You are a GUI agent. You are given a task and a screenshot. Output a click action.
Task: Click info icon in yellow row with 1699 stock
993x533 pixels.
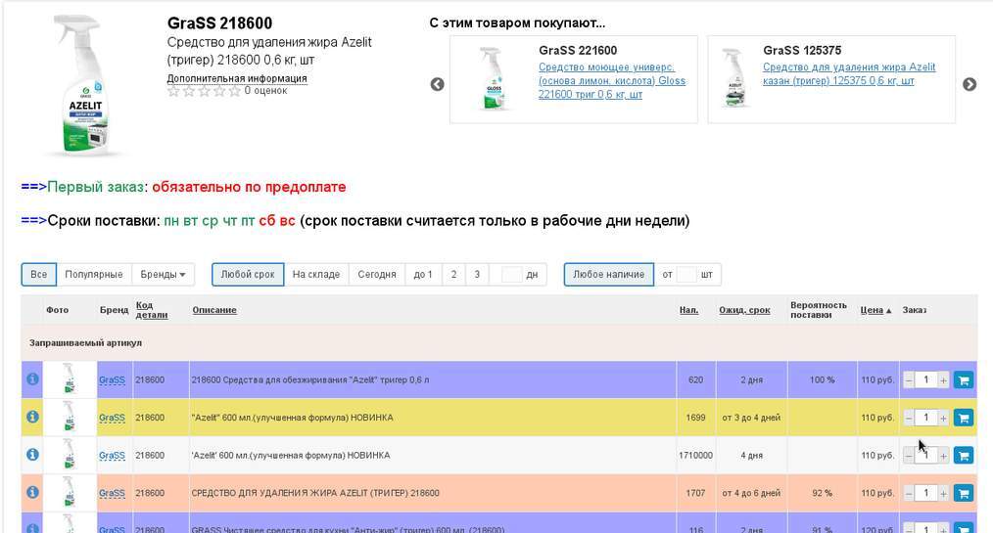pos(32,417)
